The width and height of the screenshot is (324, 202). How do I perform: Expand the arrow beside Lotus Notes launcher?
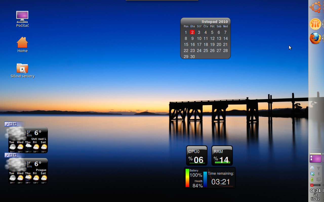[x=323, y=24]
